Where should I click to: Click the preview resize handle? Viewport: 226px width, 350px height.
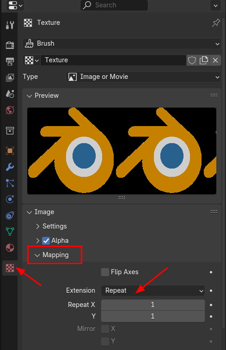tap(122, 198)
